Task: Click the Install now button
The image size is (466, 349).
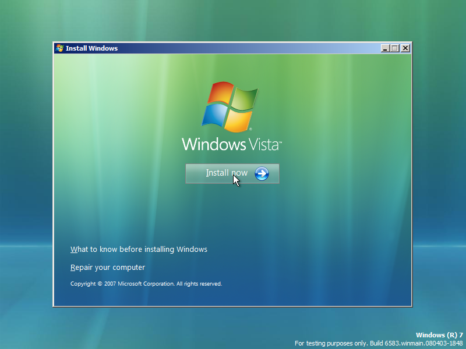Action: [232, 173]
